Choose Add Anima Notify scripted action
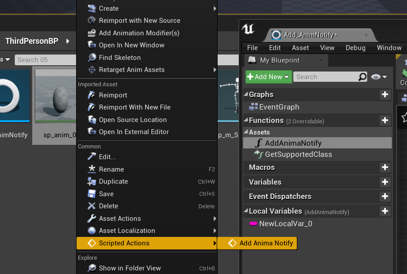This screenshot has width=407, height=274. pos(257,243)
